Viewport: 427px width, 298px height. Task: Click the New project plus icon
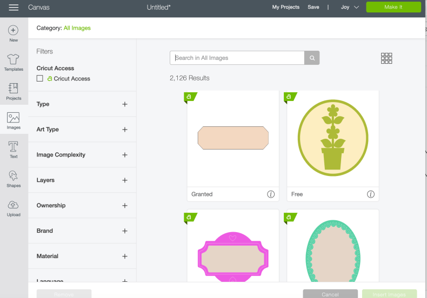click(14, 30)
